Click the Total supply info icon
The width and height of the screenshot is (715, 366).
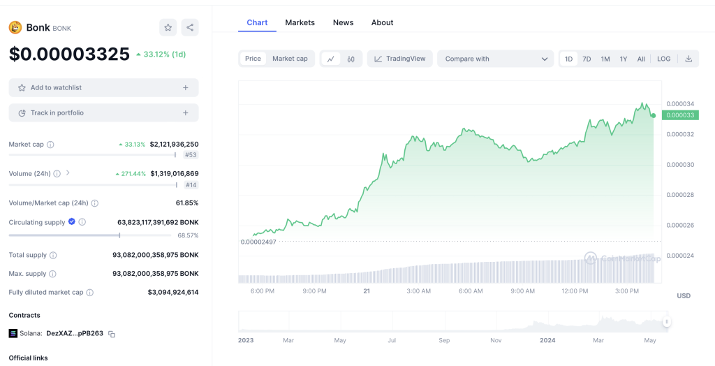(53, 255)
